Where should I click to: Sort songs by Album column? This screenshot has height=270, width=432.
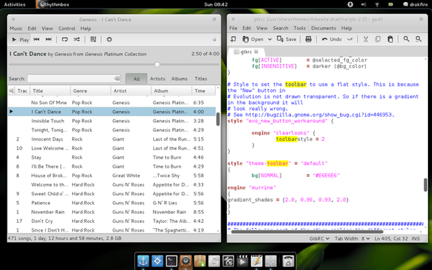pyautogui.click(x=171, y=90)
